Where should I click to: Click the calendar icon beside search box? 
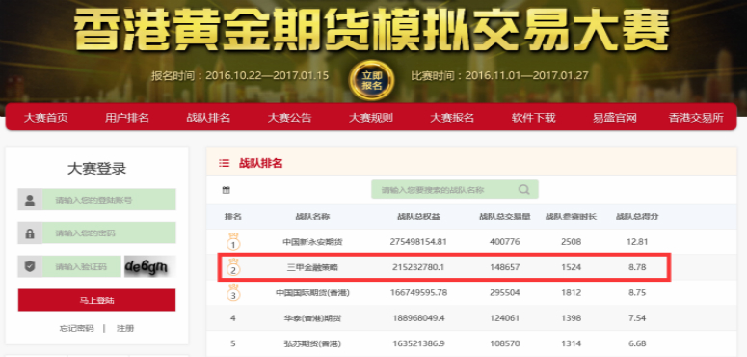[x=227, y=190]
